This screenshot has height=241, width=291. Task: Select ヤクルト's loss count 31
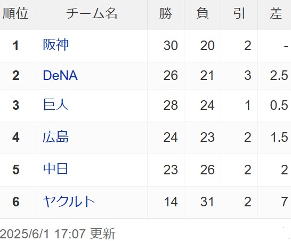click(207, 202)
